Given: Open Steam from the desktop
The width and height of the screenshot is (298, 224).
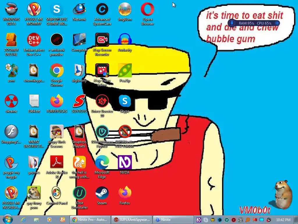Looking at the screenshot, I should (x=102, y=196).
